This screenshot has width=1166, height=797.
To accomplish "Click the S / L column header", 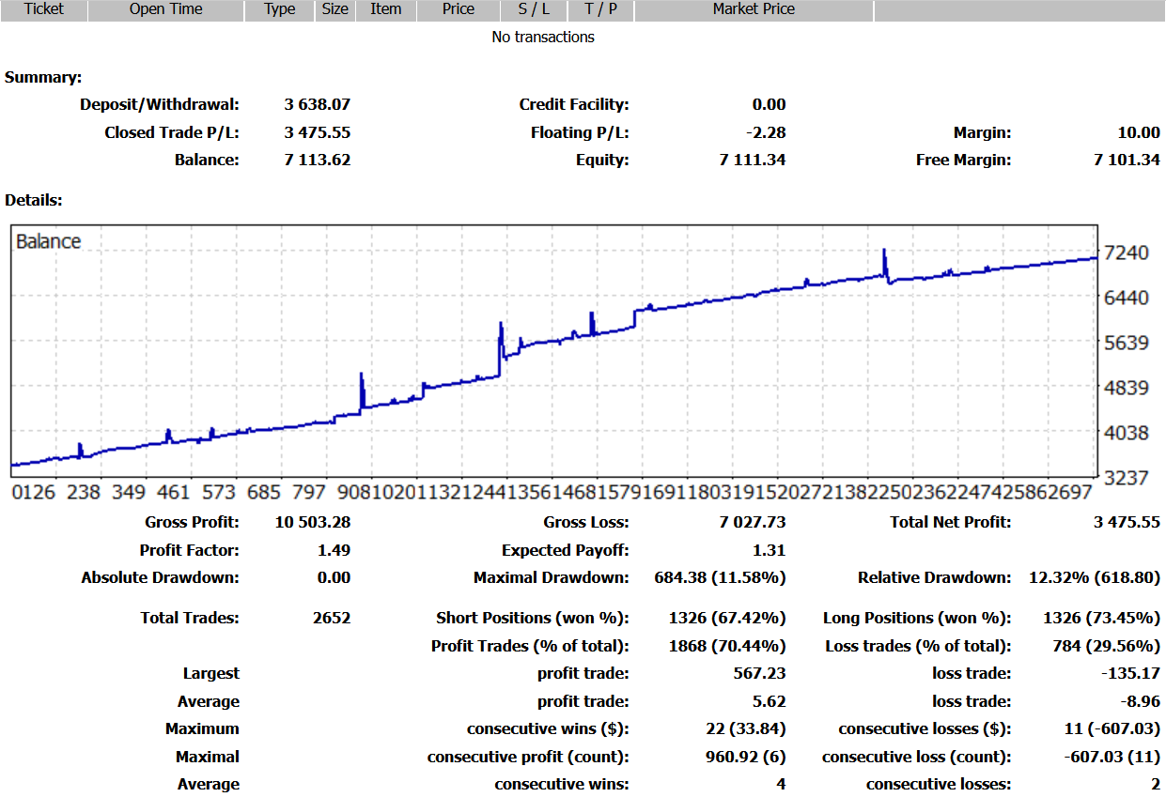I will [535, 10].
